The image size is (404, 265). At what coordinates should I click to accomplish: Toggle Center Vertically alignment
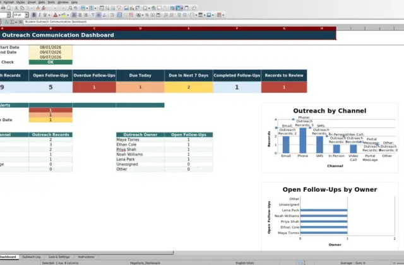point(98,15)
